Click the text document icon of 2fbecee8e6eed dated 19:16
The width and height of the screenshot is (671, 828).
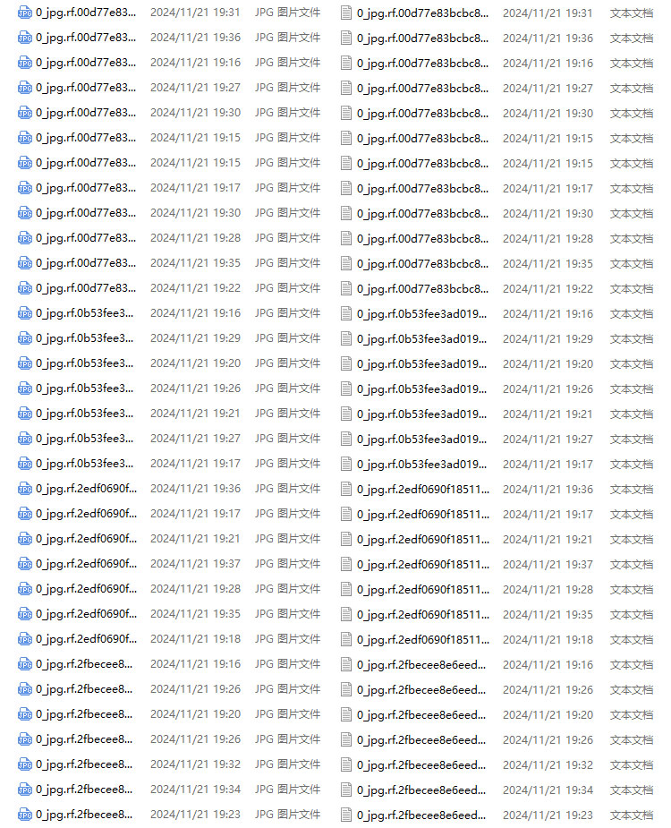click(x=346, y=665)
